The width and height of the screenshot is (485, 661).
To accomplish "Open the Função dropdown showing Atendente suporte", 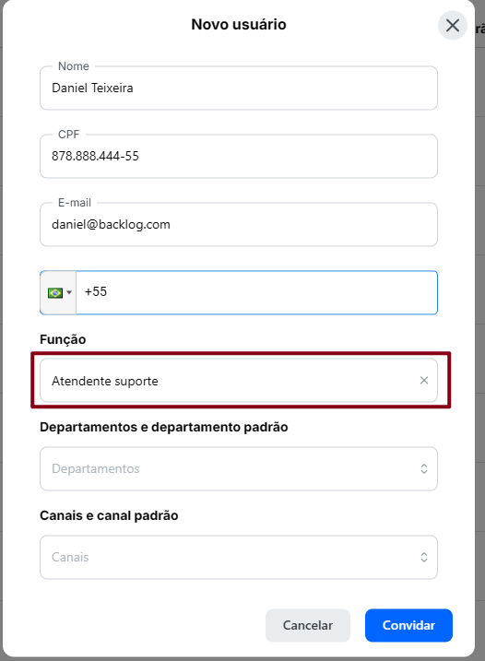I will (239, 380).
